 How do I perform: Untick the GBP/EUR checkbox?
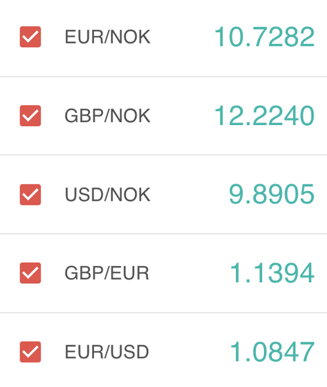(x=30, y=273)
